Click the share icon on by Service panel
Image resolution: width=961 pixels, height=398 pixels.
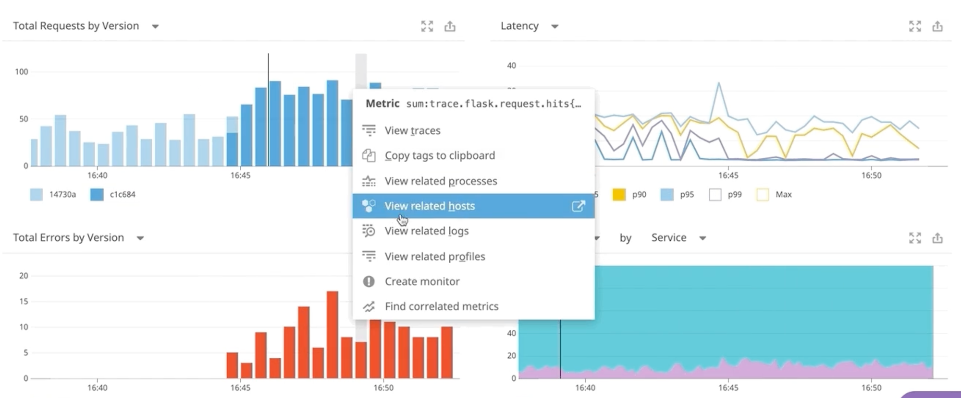tap(937, 238)
